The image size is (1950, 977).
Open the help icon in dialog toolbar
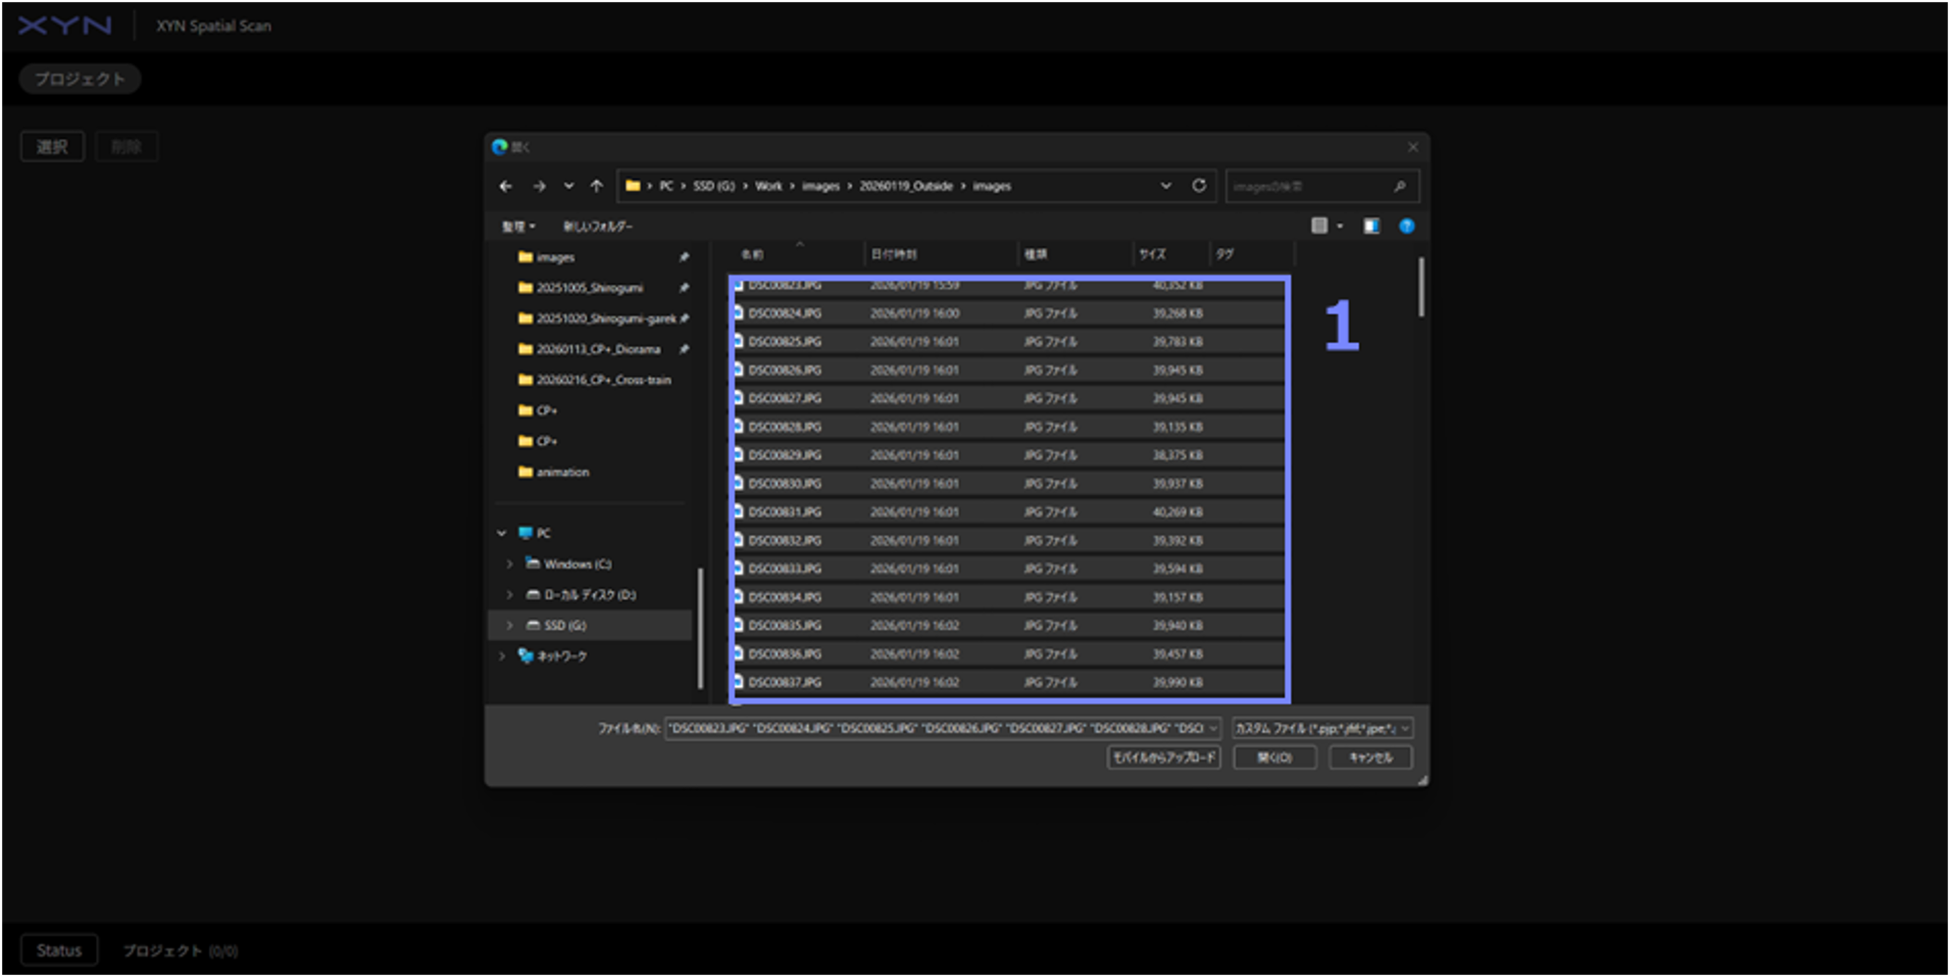click(x=1406, y=226)
